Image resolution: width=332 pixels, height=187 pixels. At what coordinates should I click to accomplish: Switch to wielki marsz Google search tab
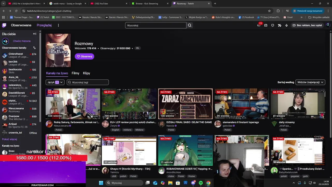point(67,4)
